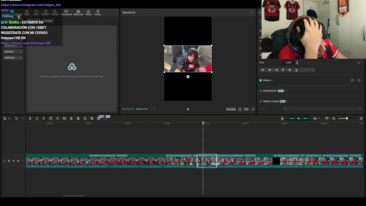Change the 9:16 aspect ratio

(x=246, y=109)
